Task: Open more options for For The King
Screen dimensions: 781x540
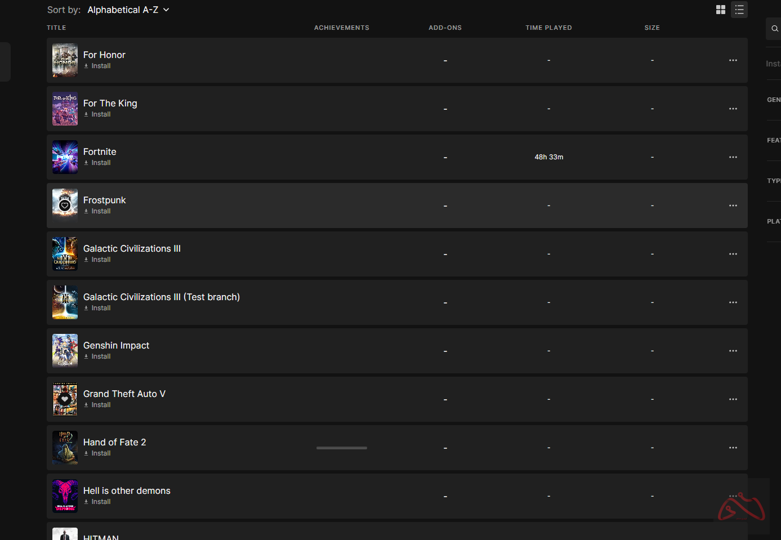Action: [x=733, y=109]
